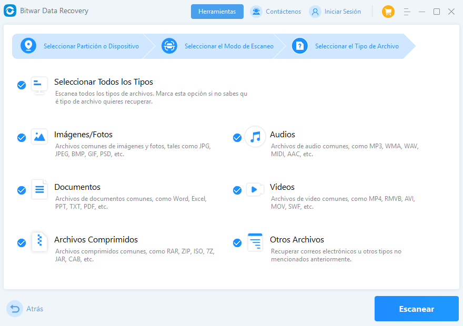Minimize the Bitwar window
Image resolution: width=463 pixels, height=326 pixels.
422,12
